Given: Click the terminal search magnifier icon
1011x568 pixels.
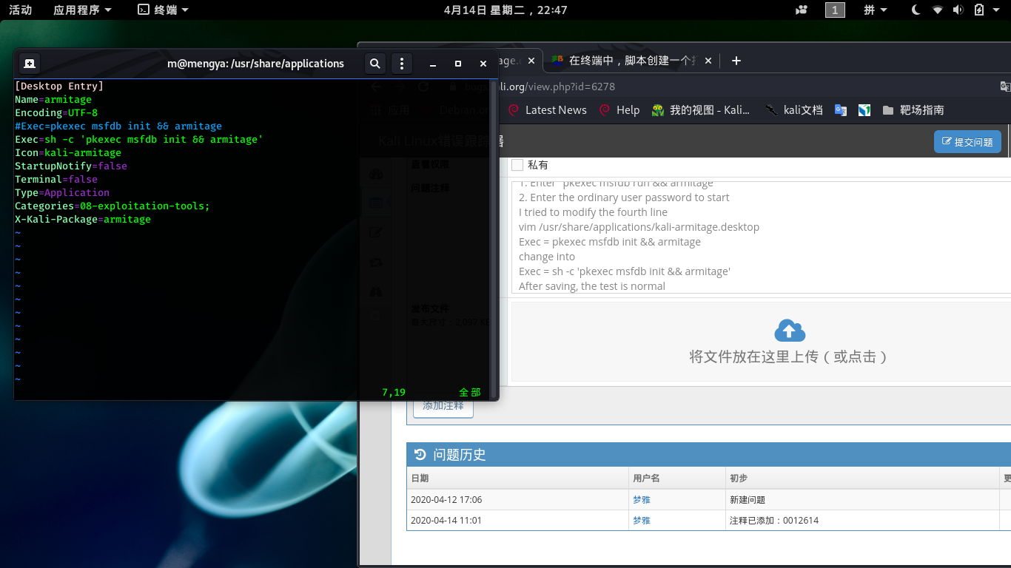Looking at the screenshot, I should tap(375, 64).
